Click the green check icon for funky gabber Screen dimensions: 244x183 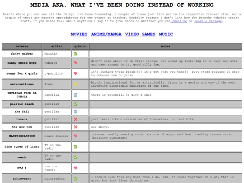point(75,54)
